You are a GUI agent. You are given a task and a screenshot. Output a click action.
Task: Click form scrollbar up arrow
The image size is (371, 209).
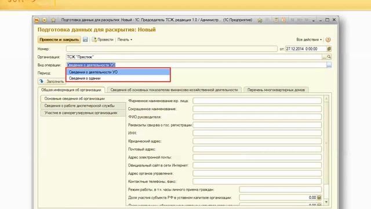[326, 98]
